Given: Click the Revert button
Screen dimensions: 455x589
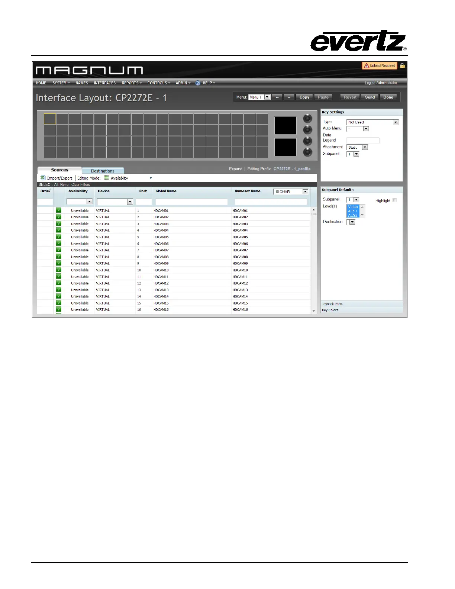Looking at the screenshot, I should click(x=350, y=97).
